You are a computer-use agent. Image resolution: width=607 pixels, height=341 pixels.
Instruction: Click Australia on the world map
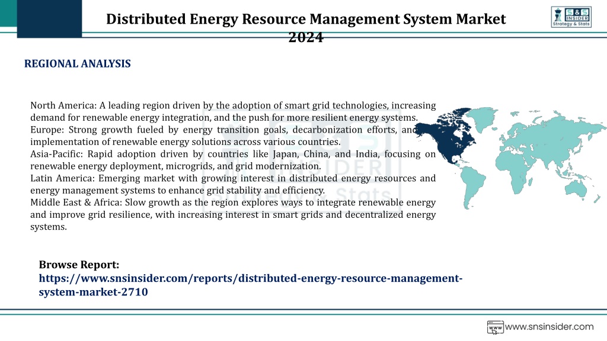[577, 189]
